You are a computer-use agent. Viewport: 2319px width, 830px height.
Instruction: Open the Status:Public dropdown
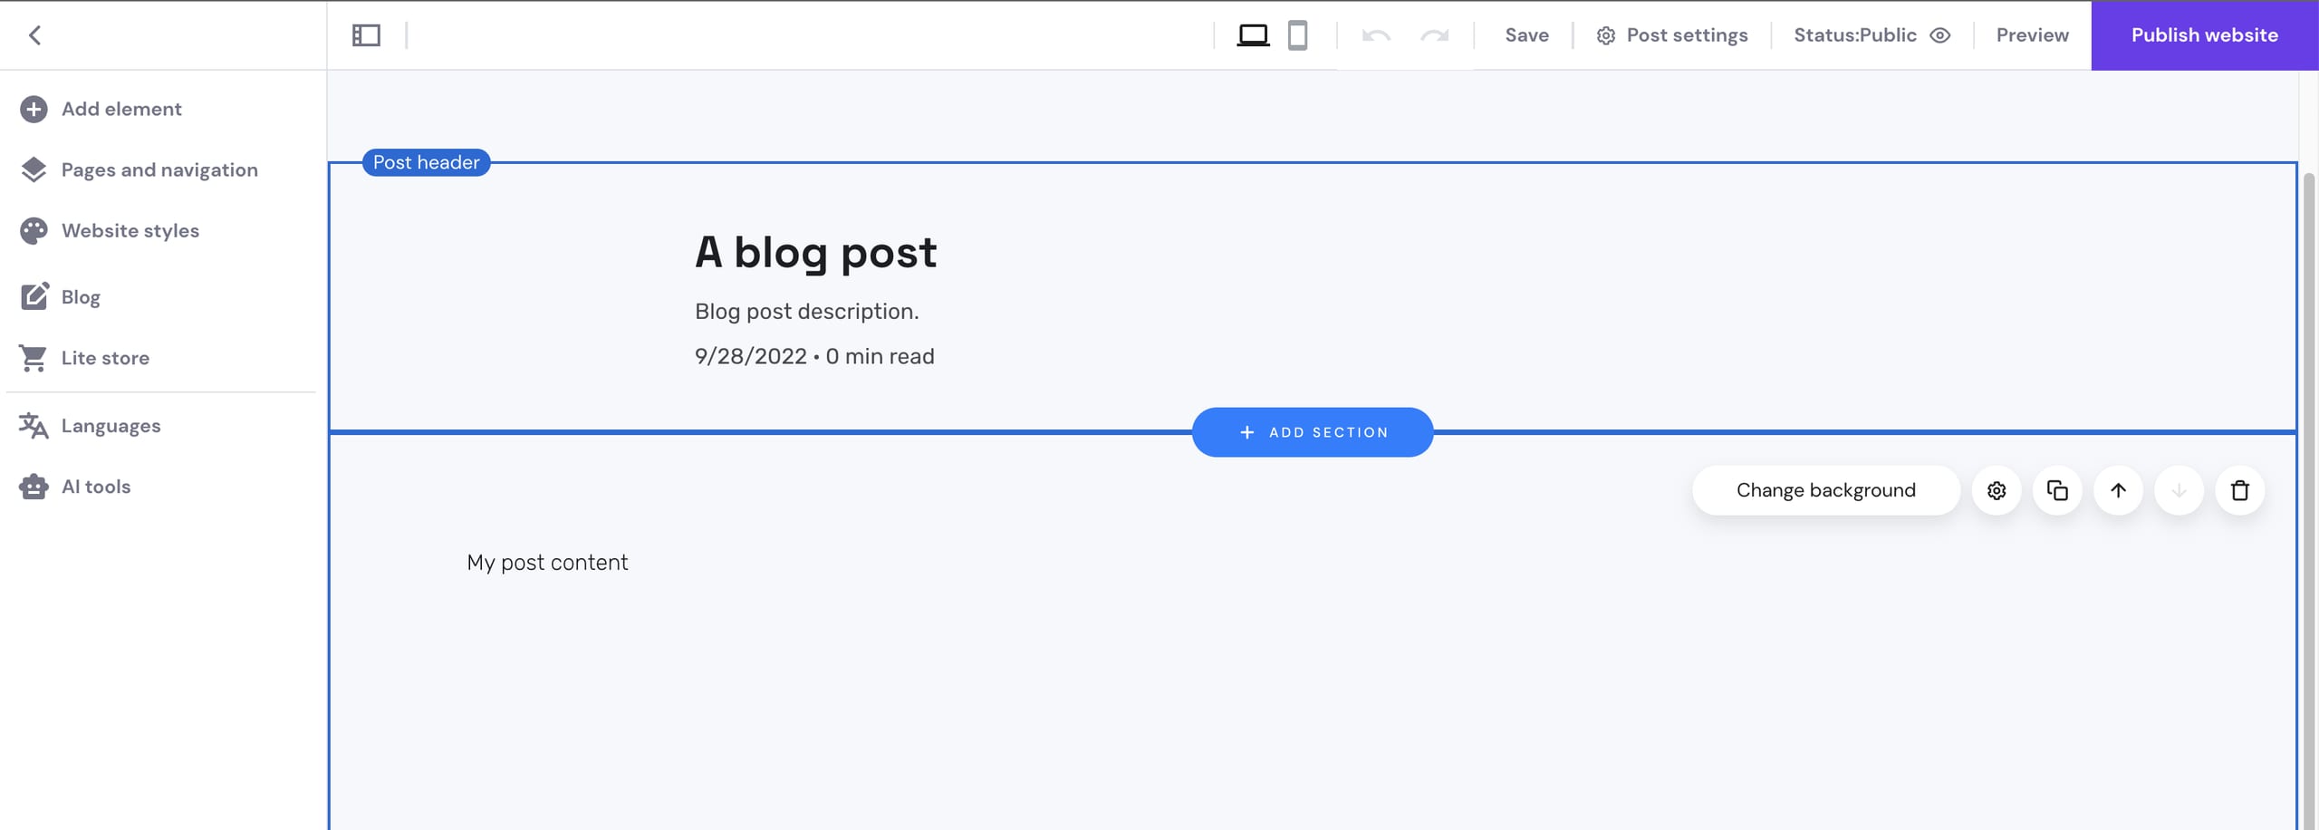click(1854, 35)
